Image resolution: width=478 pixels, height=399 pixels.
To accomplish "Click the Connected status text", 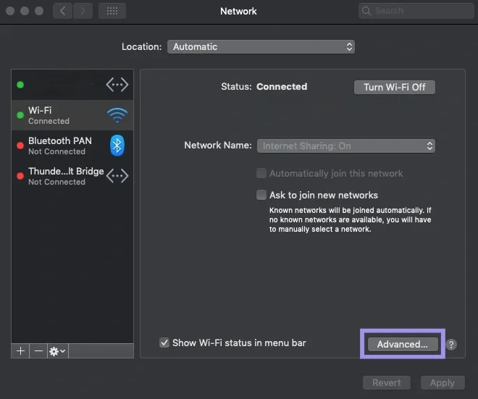I will pos(282,87).
